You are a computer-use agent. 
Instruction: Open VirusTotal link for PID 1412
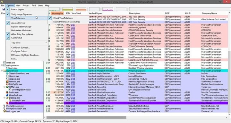pos(73,25)
